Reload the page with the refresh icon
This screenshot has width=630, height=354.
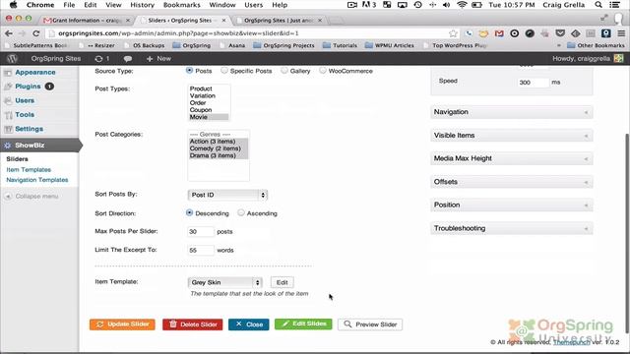[36, 33]
